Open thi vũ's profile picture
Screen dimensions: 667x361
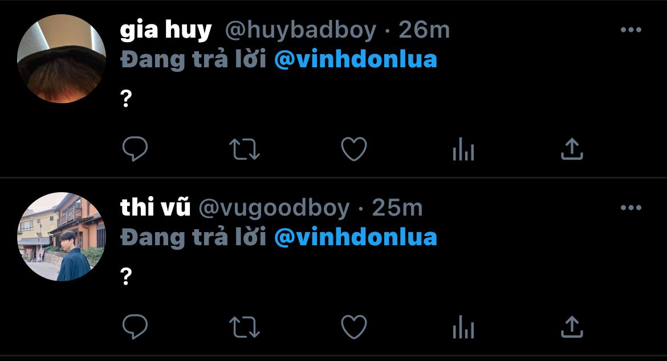click(x=62, y=237)
